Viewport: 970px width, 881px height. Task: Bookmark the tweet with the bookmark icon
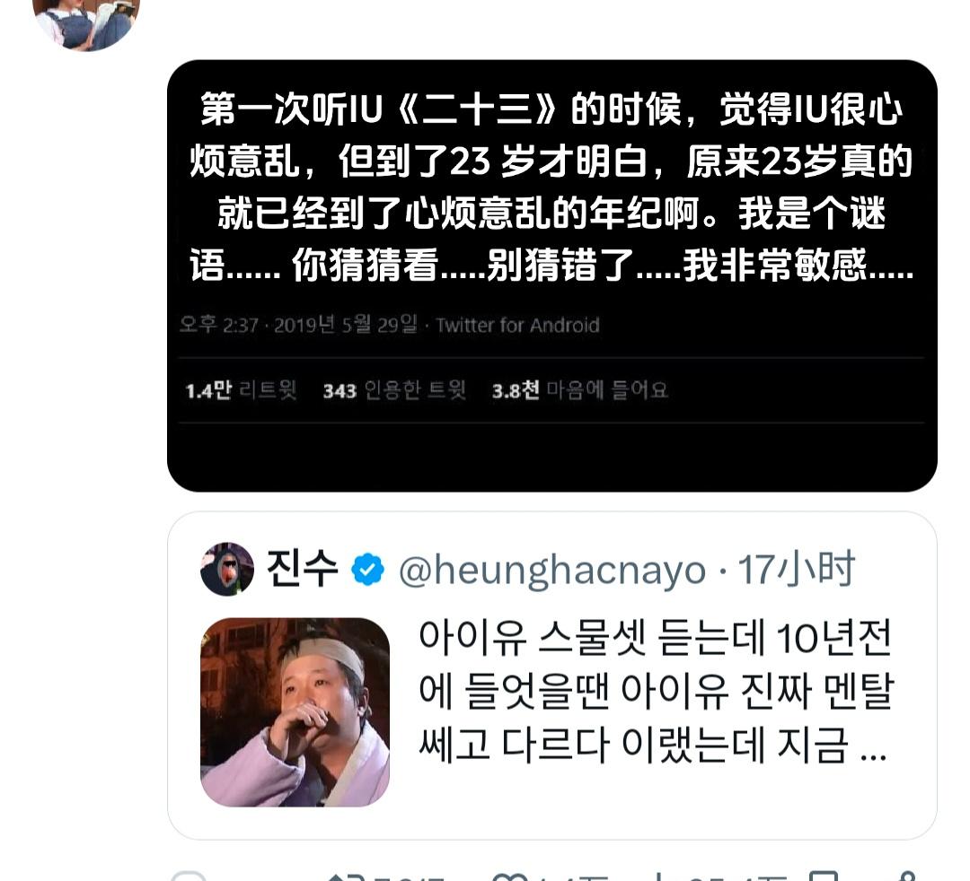[x=824, y=876]
